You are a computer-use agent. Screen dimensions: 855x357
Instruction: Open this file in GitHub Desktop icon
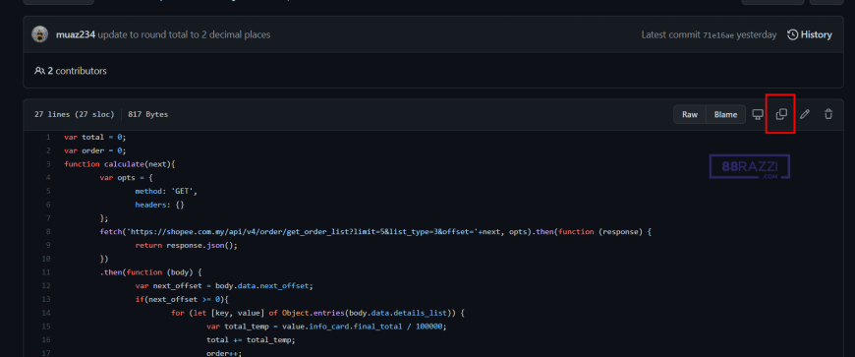(758, 115)
